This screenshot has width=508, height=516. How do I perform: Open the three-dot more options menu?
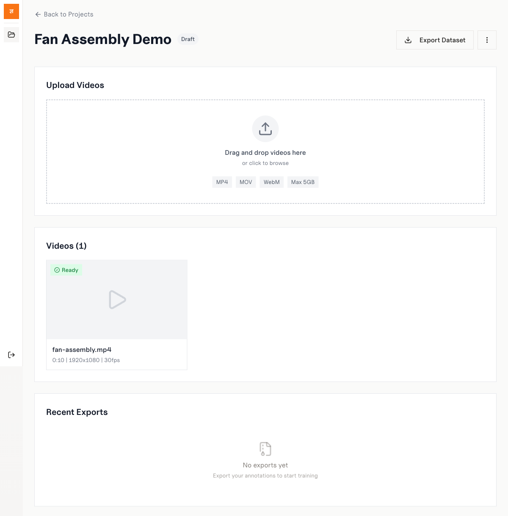pos(487,40)
